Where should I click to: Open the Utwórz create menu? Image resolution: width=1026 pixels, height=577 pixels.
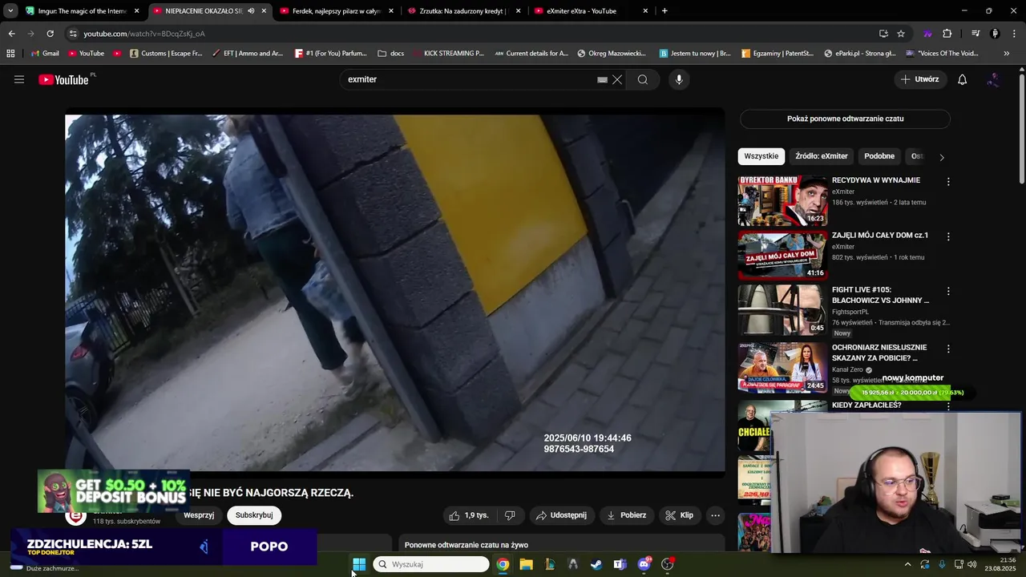point(919,79)
